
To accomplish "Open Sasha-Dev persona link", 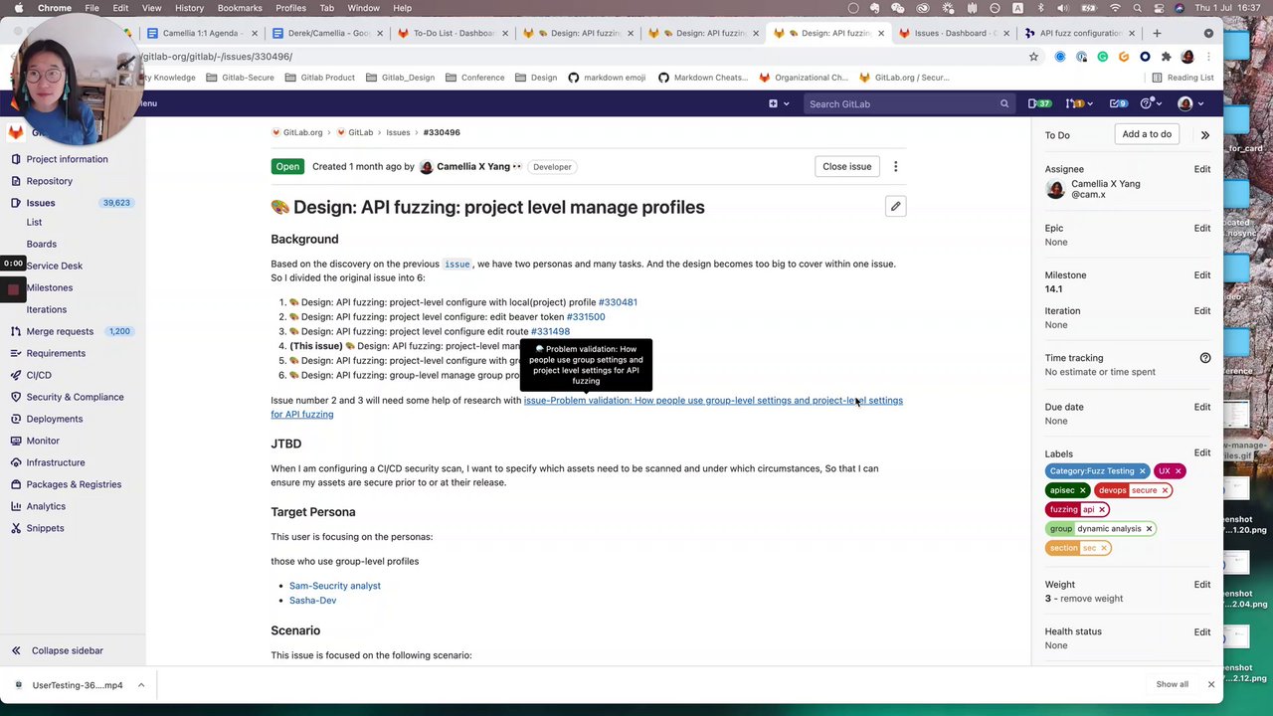I will tap(312, 601).
